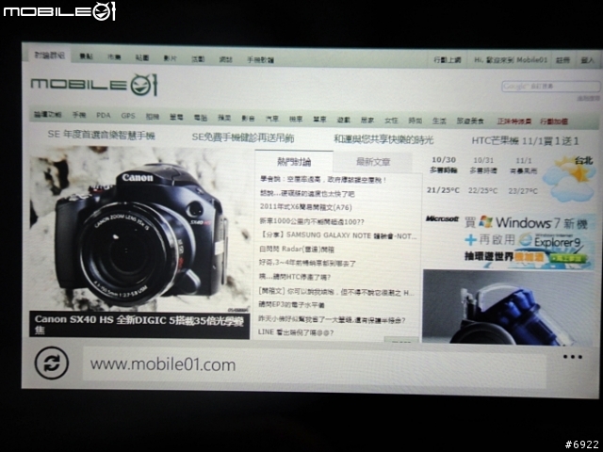Image resolution: width=603 pixels, height=452 pixels.
Task: Open the 新車1000公里 discussion thread
Action: (312, 221)
